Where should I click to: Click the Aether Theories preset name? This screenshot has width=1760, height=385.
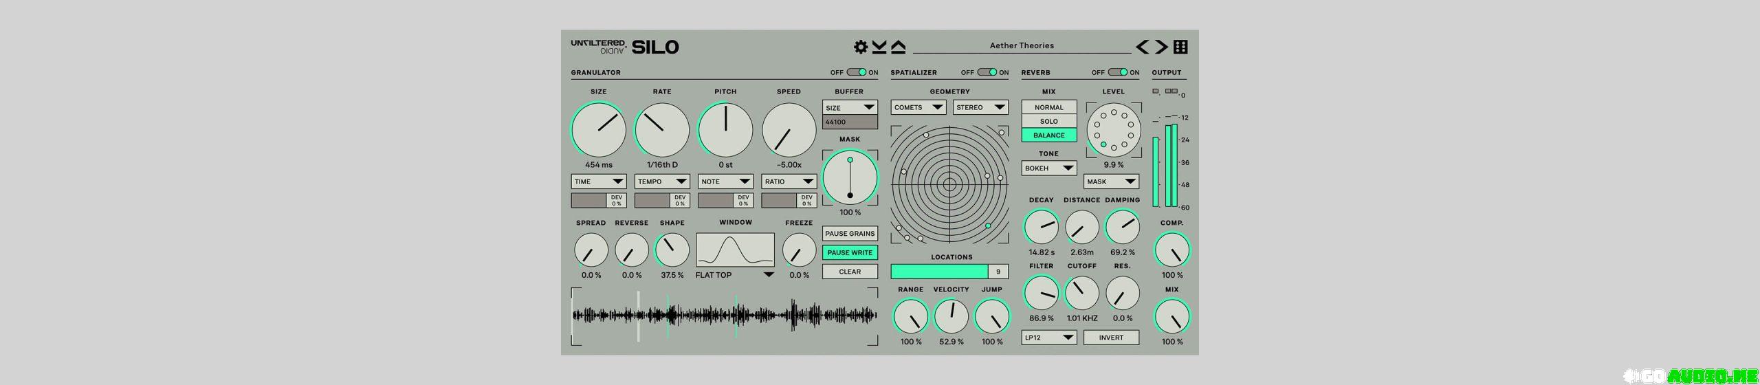1022,45
